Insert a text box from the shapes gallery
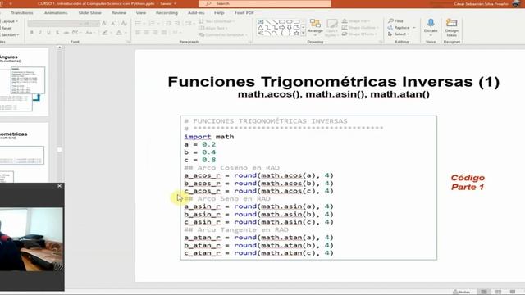 [x=261, y=21]
